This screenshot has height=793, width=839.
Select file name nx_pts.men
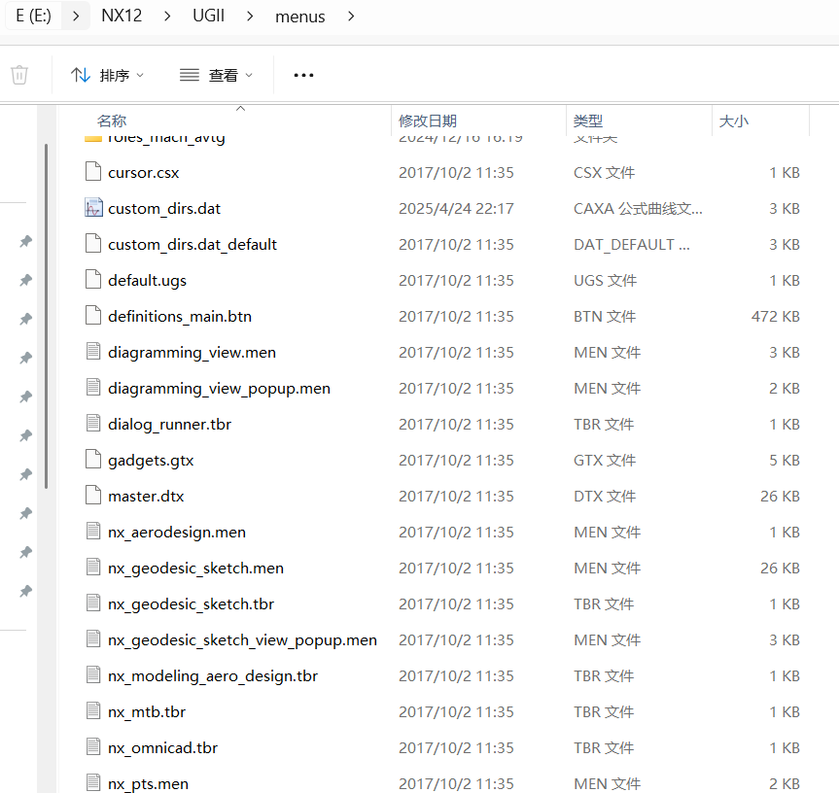tap(148, 784)
